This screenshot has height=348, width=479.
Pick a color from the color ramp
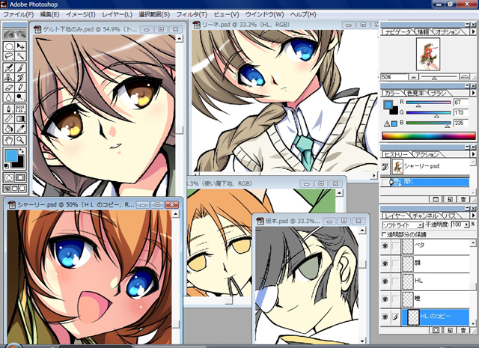pyautogui.click(x=428, y=136)
